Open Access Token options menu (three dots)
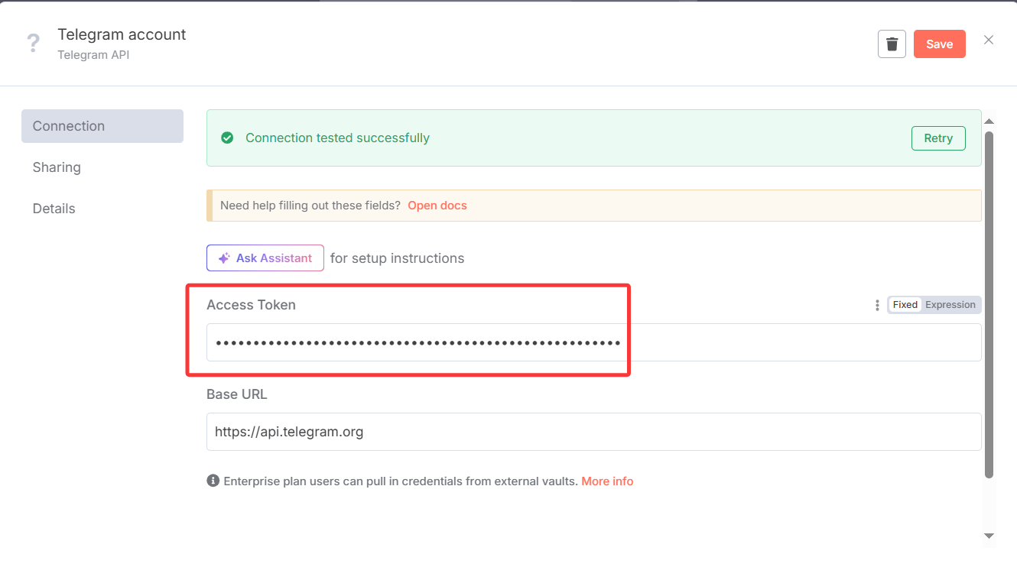Viewport: 1017px width, 567px height. coord(877,305)
